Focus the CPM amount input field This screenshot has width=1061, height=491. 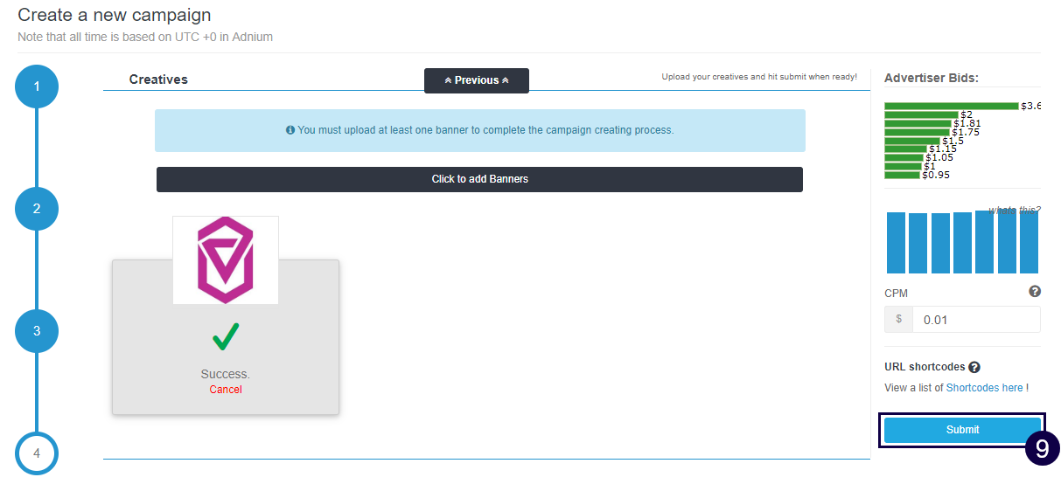tap(975, 320)
